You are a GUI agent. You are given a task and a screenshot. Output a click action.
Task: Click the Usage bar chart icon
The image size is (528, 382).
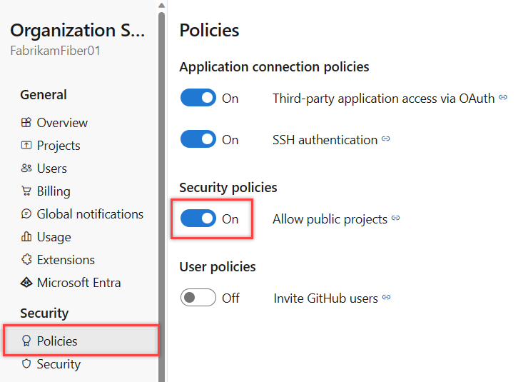click(x=26, y=237)
